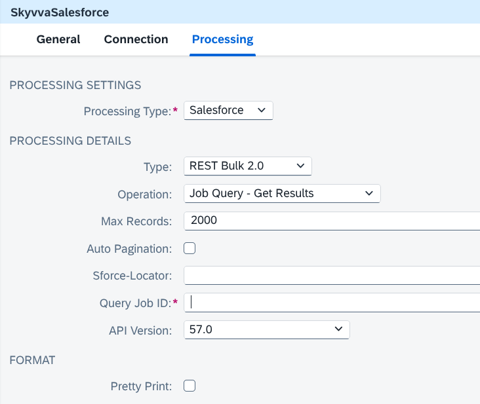
Task: Click the PROCESSING DETAILS section heading
Action: 70,141
